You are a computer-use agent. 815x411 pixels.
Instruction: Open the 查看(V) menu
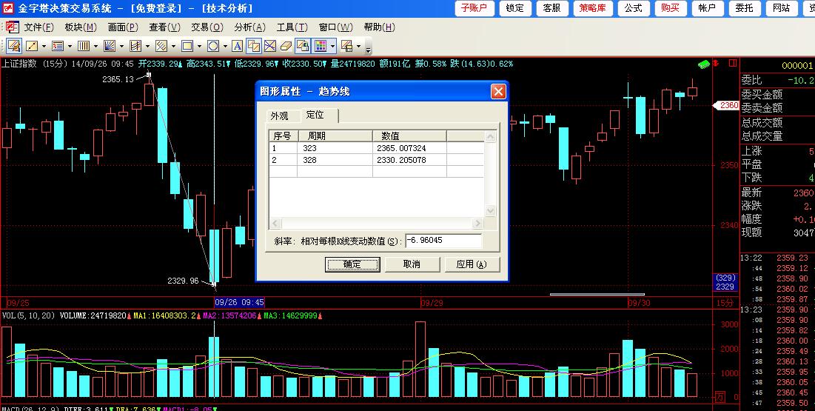(165, 27)
